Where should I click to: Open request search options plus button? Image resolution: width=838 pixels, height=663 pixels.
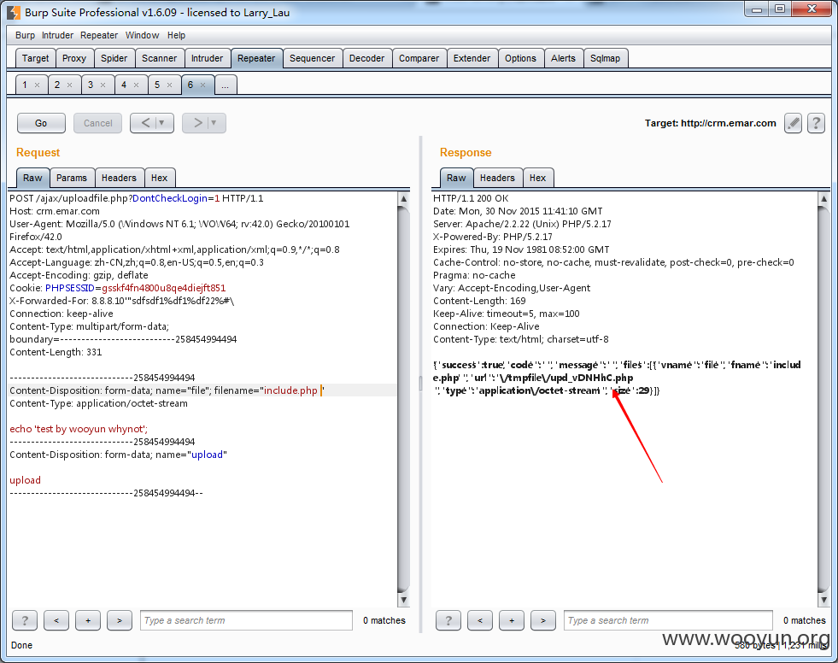point(88,620)
